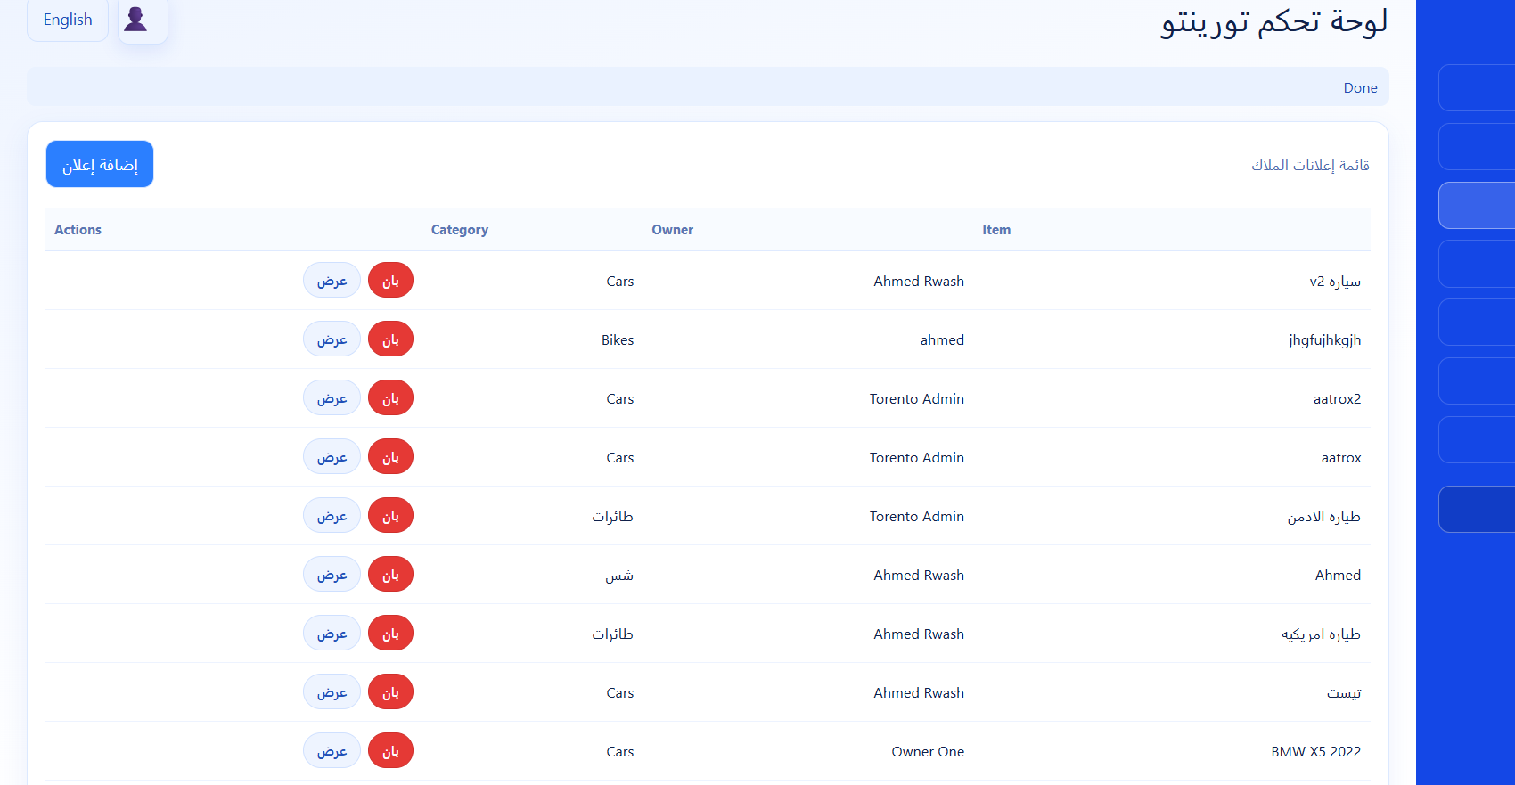Image resolution: width=1515 pixels, height=785 pixels.
Task: Click the قائمة إعلانات الملاك heading
Action: click(x=1310, y=165)
